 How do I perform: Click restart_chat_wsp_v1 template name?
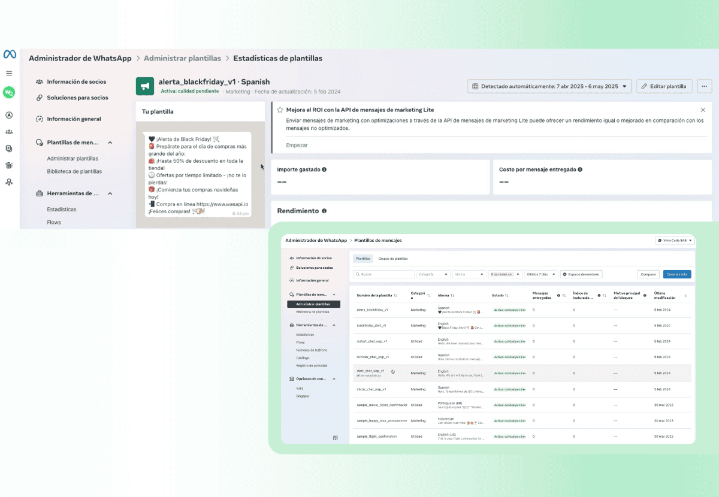point(371,341)
